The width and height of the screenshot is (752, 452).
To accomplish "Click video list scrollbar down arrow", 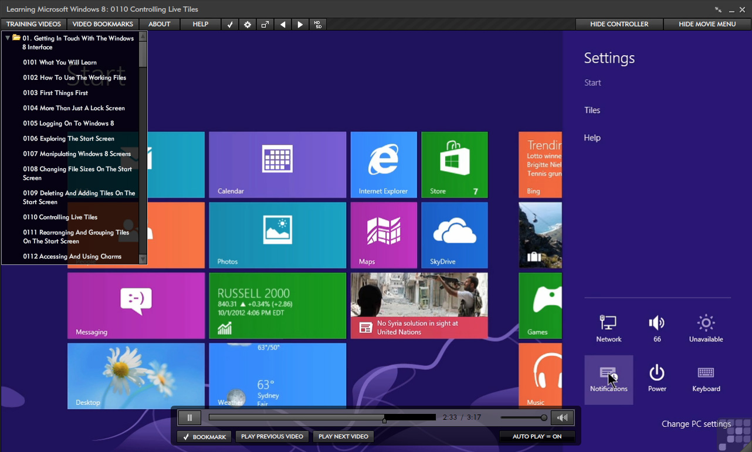I will [143, 259].
